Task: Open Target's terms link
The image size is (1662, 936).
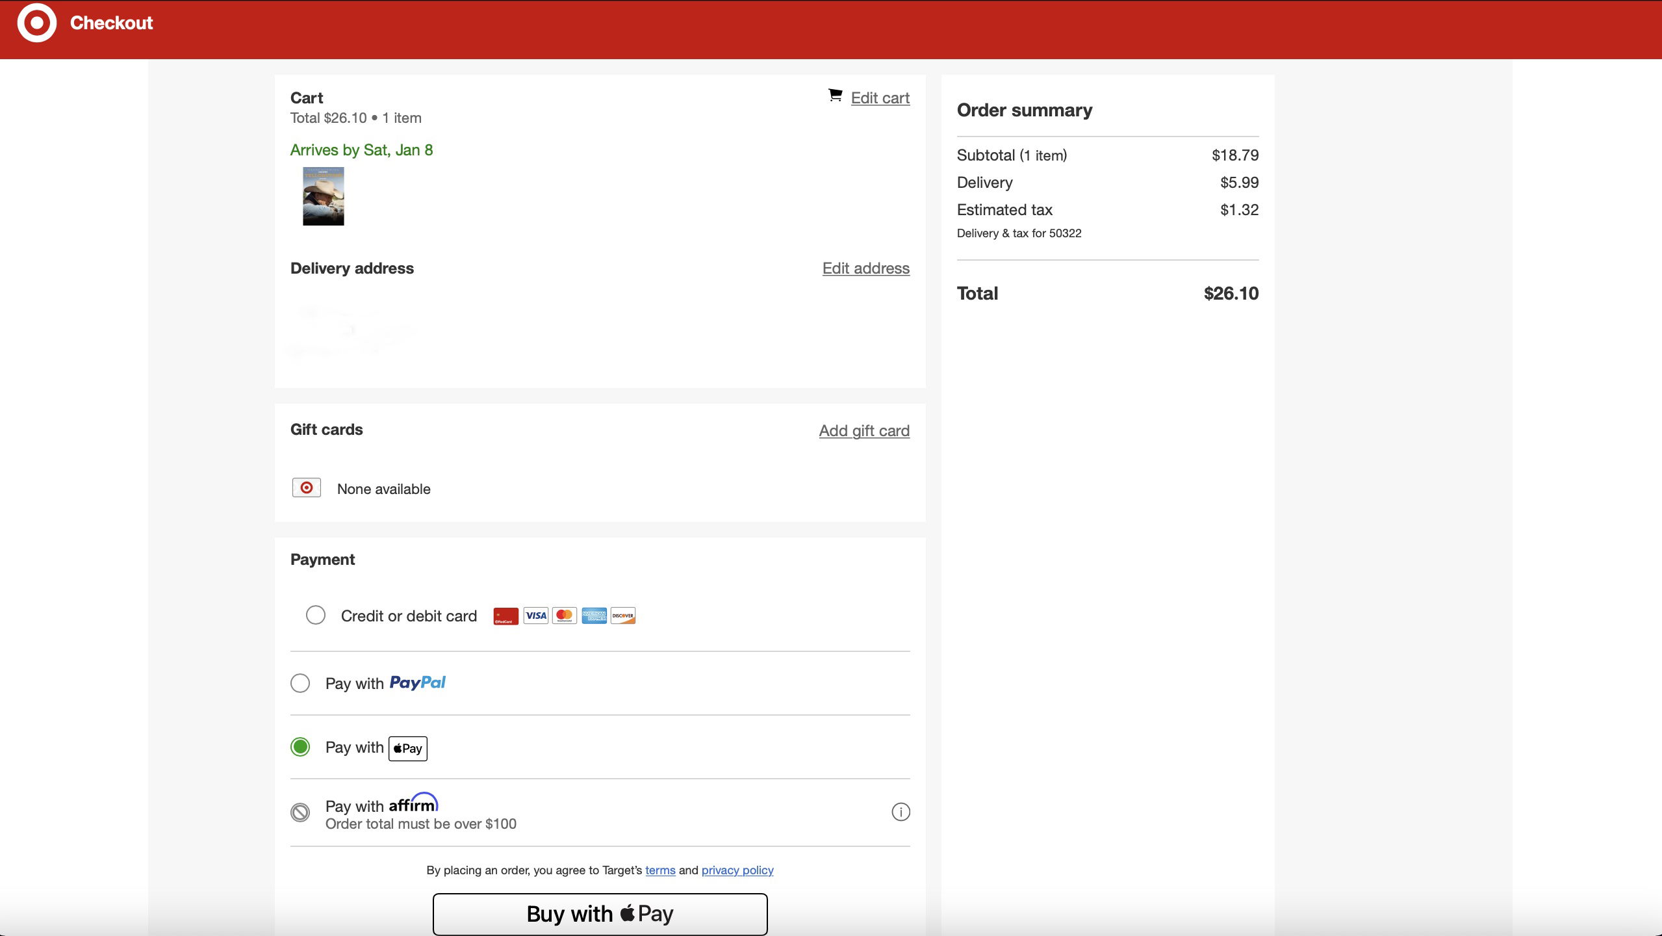Action: (660, 870)
